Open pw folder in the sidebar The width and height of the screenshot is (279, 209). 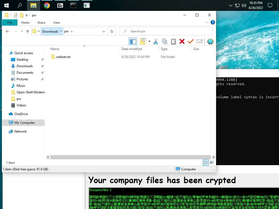coord(19,99)
